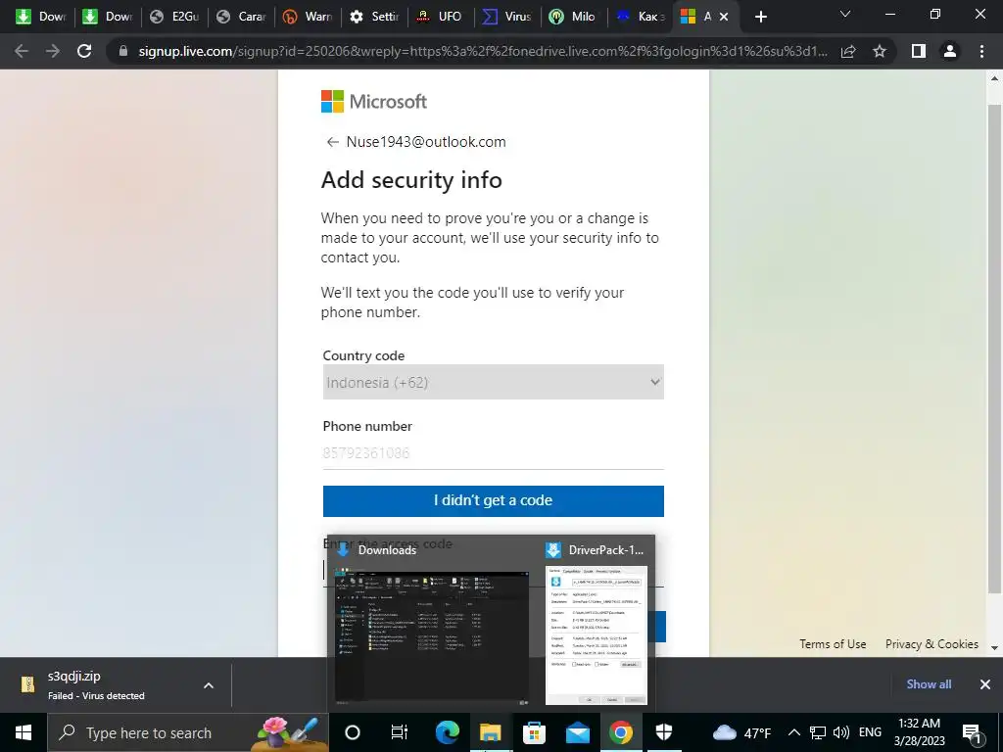1003x752 pixels.
Task: Open Microsoft Store from taskbar
Action: point(534,732)
